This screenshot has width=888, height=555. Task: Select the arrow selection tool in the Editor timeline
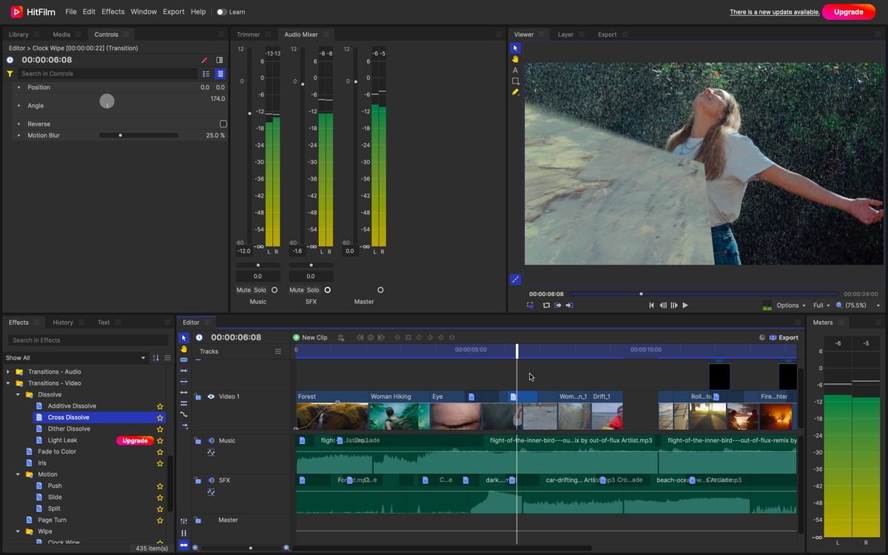184,337
